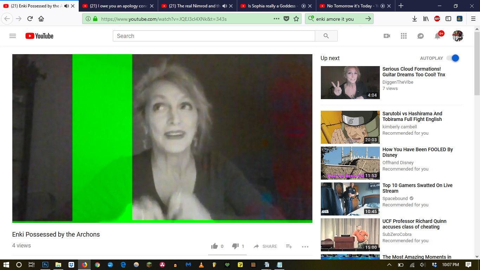Click the Firefox search box 'enki amore it you'
The height and width of the screenshot is (270, 480).
(x=335, y=19)
